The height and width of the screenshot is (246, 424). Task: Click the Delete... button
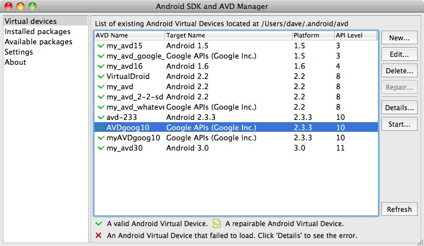point(399,71)
